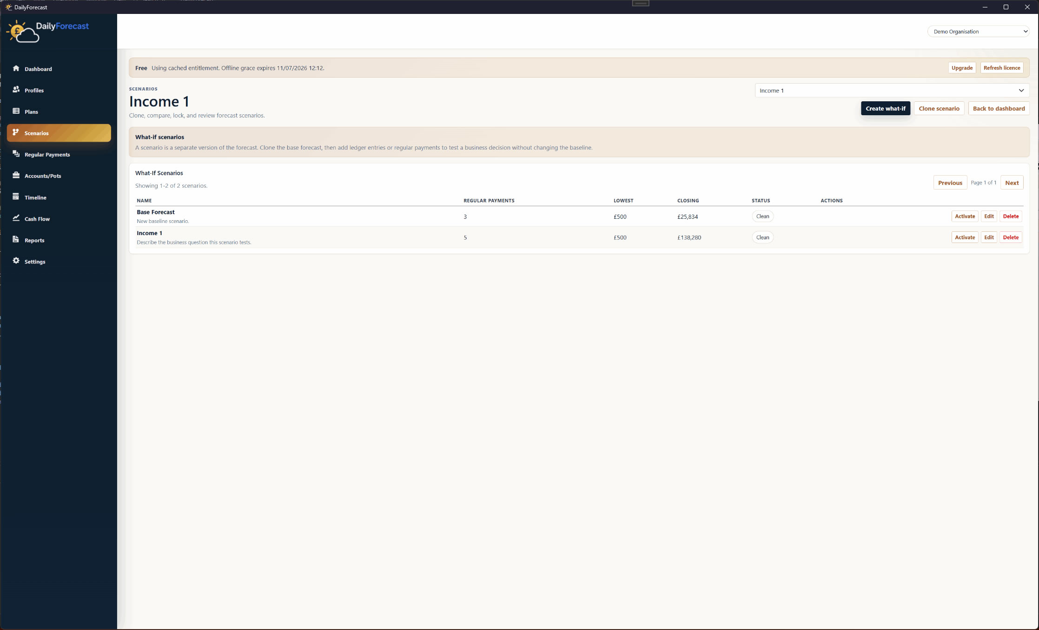Viewport: 1039px width, 630px height.
Task: Click the CLOSING column header
Action: (x=688, y=201)
